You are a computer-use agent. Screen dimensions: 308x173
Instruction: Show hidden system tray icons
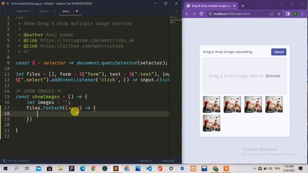[255, 169]
